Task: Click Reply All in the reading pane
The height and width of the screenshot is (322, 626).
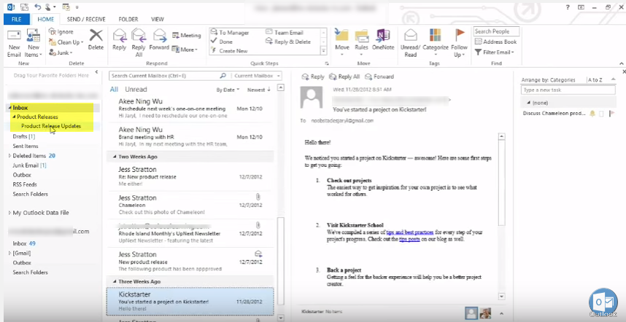Action: pos(344,76)
